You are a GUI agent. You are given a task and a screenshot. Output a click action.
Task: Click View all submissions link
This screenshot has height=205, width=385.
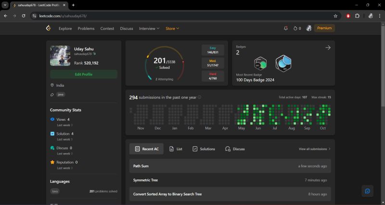[314, 149]
